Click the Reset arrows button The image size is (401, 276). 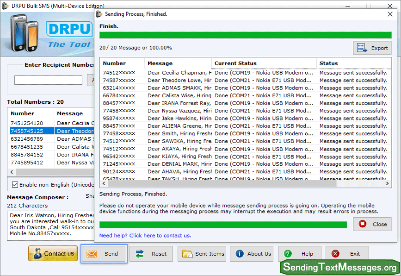pos(151,254)
